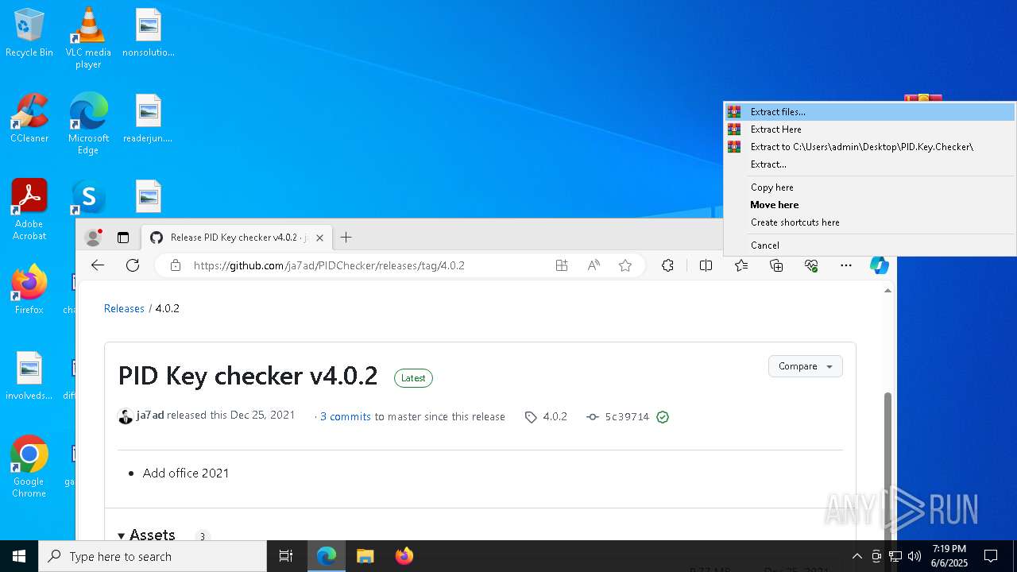Open the Copilot sidebar icon
Viewport: 1017px width, 572px height.
click(x=879, y=265)
